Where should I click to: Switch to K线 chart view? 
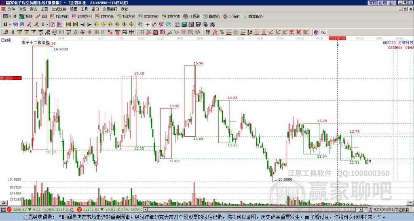tap(41, 16)
